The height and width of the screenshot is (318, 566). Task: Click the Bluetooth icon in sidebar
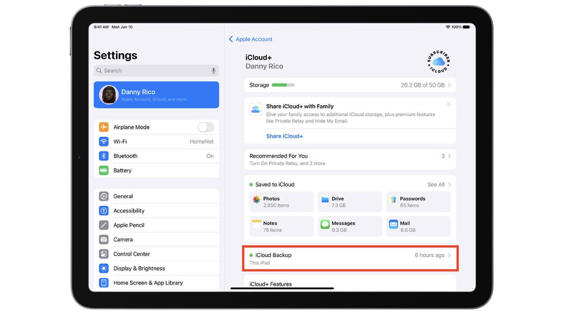click(103, 156)
